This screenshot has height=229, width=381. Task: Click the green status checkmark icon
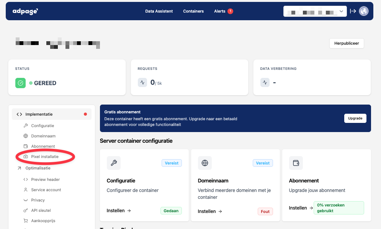20,83
